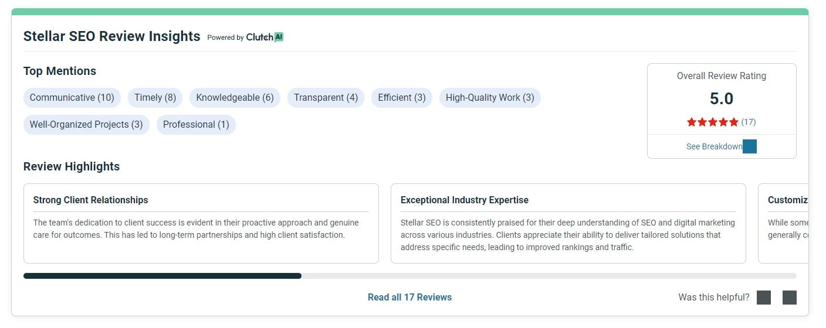Click the Overall Review Rating label
This screenshot has width=826, height=328.
(722, 76)
